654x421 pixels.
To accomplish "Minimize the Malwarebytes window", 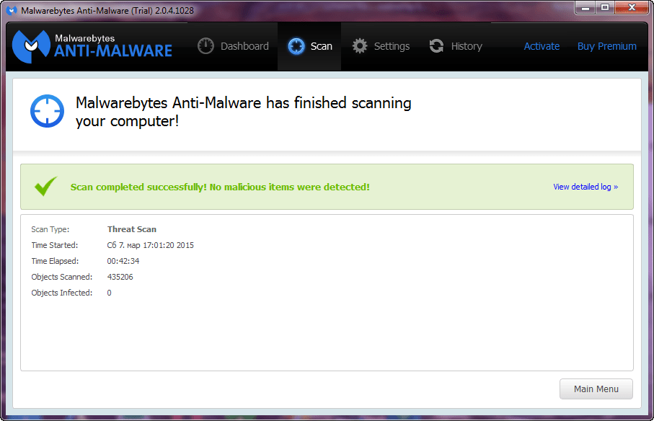I will tap(585, 7).
